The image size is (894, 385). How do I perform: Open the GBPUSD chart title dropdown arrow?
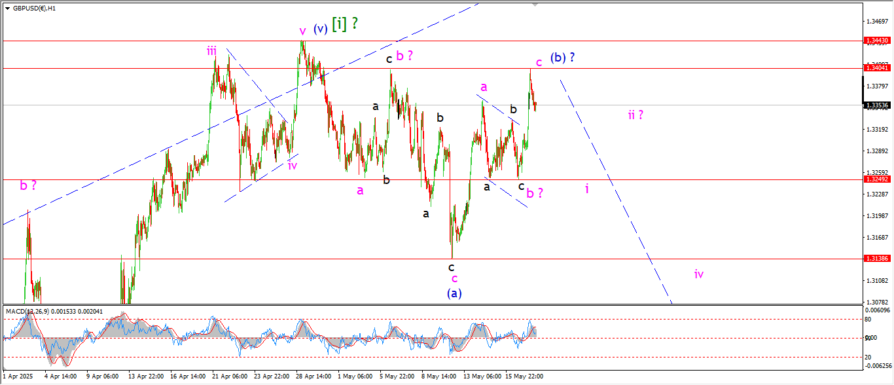click(7, 9)
